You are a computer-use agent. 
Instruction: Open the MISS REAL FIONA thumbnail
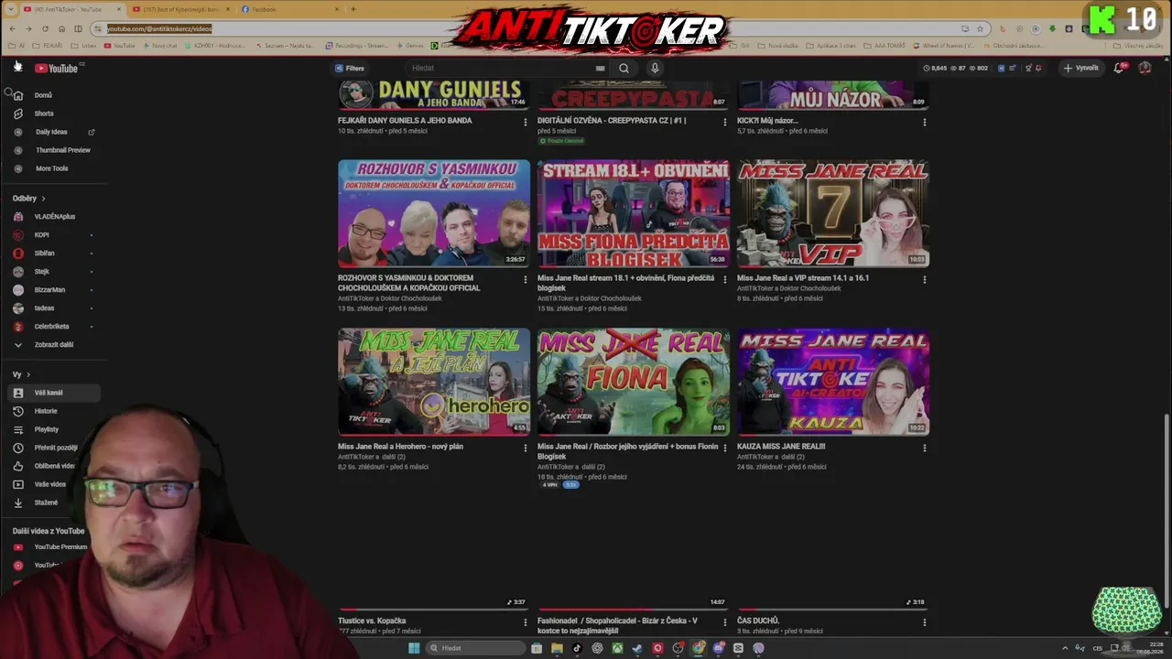click(634, 382)
